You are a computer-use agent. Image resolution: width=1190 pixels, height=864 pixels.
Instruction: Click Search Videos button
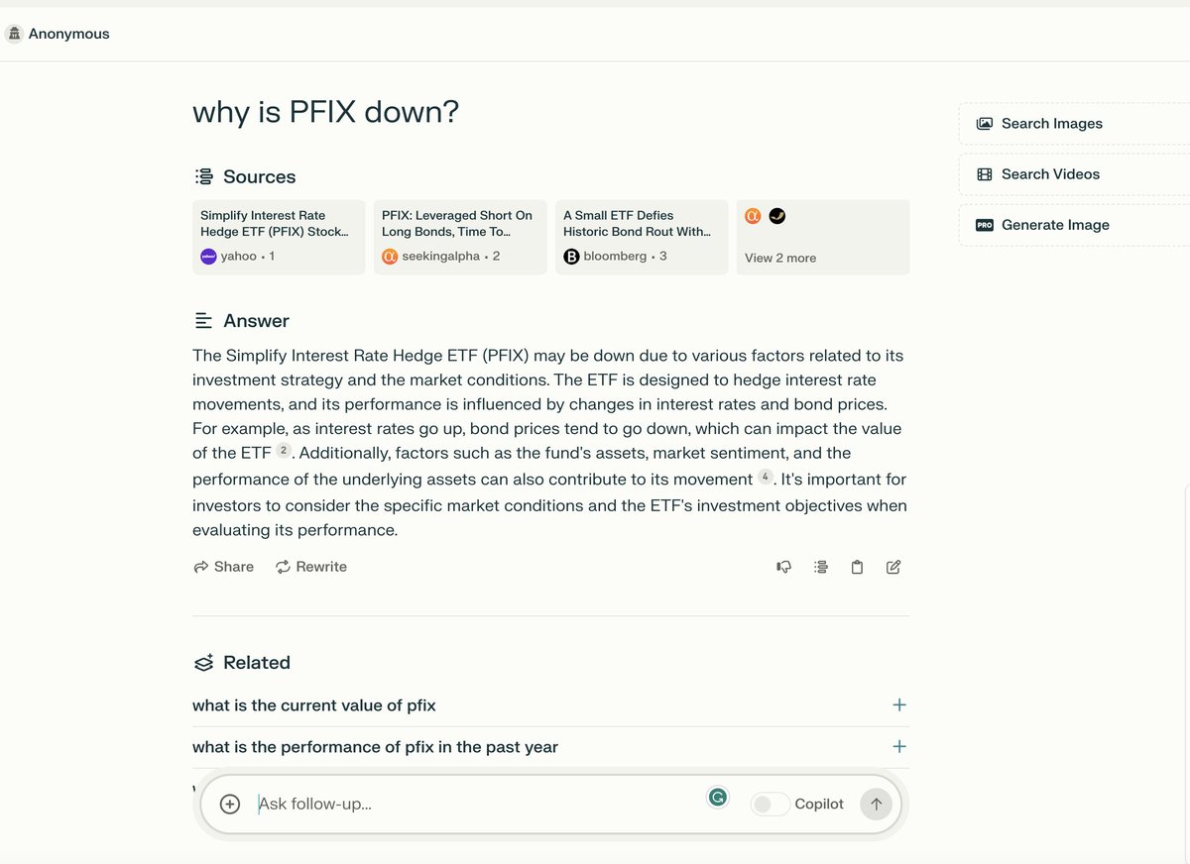[x=1074, y=174]
